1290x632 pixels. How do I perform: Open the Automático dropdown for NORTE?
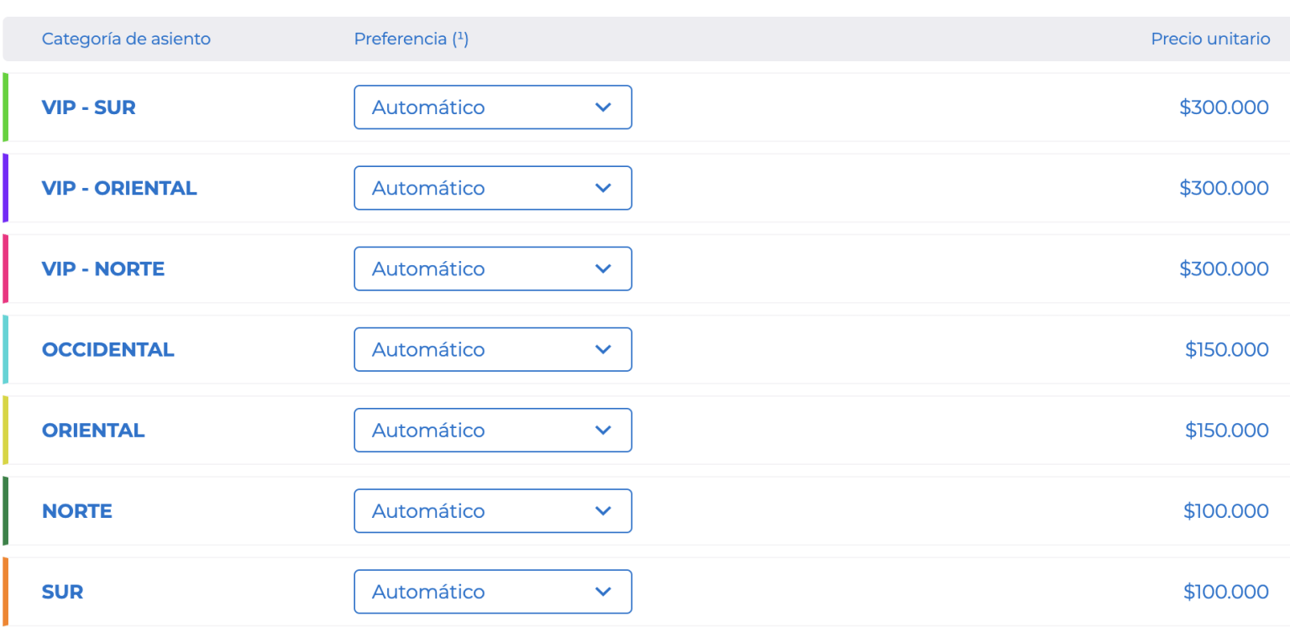(493, 510)
